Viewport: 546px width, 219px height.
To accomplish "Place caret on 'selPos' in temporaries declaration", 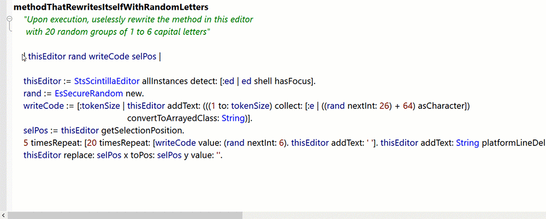I will pyautogui.click(x=144, y=57).
